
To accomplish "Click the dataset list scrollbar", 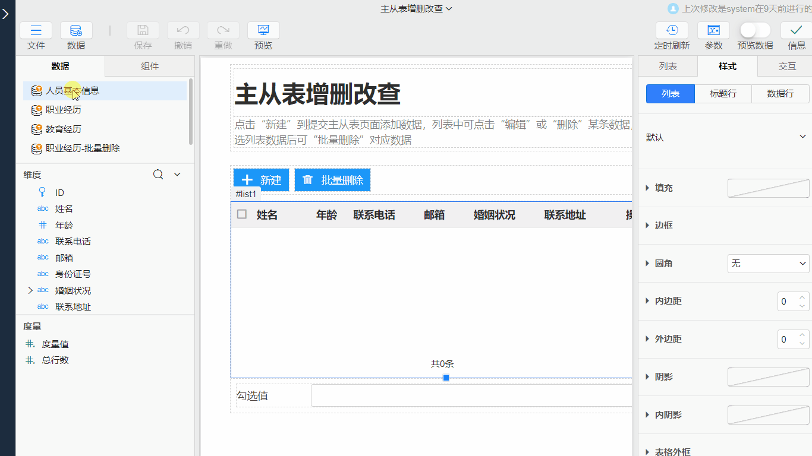I will coord(191,111).
